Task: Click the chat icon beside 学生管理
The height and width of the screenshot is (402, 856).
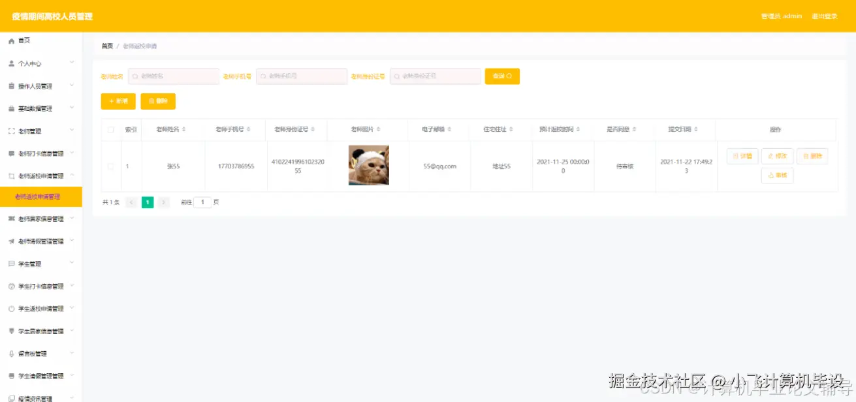Action: tap(11, 264)
